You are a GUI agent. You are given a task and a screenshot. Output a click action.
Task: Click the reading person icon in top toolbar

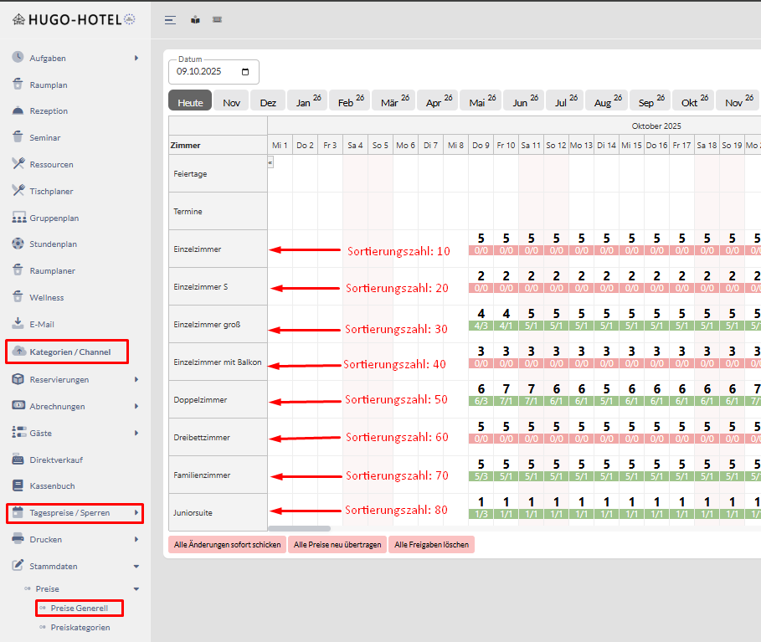[195, 20]
